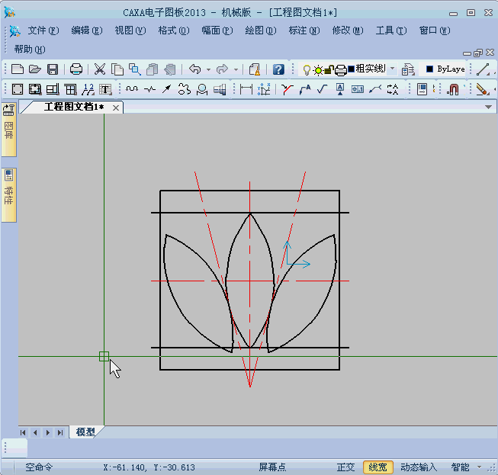Image resolution: width=498 pixels, height=475 pixels.
Task: Select the 模型 model tab
Action: (x=85, y=432)
